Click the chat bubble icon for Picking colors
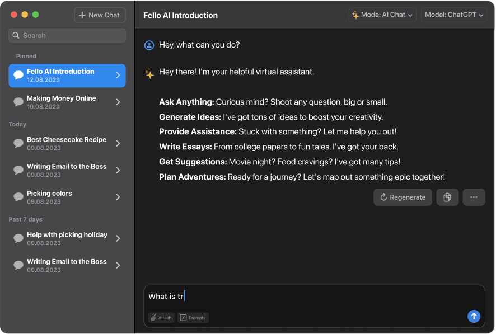Image resolution: width=496 pixels, height=334 pixels. (x=18, y=197)
